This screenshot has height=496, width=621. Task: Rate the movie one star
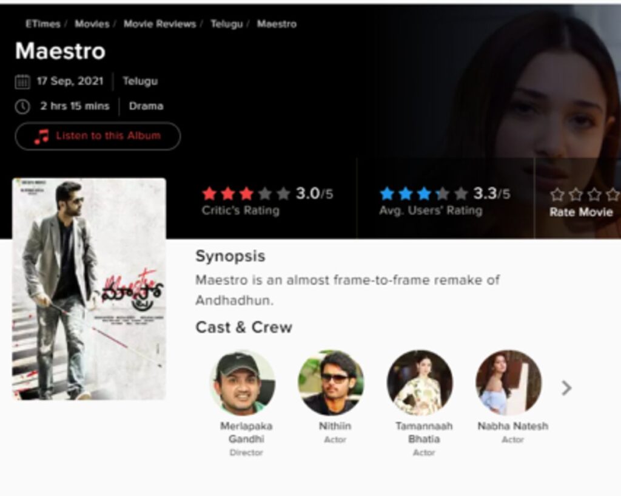(x=557, y=195)
